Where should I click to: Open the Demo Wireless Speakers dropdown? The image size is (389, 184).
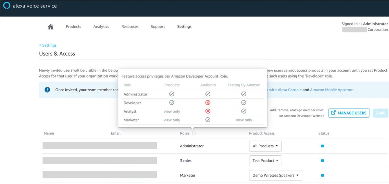point(275,175)
